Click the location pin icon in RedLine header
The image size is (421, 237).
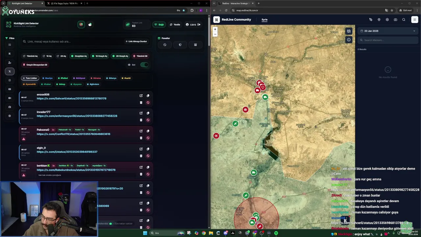(x=379, y=20)
